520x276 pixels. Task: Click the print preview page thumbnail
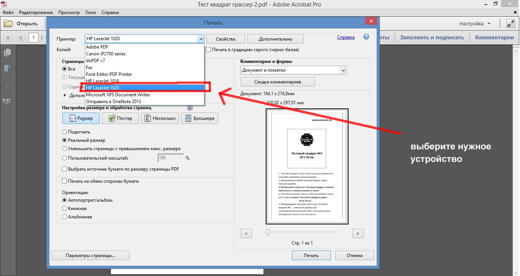click(x=307, y=166)
